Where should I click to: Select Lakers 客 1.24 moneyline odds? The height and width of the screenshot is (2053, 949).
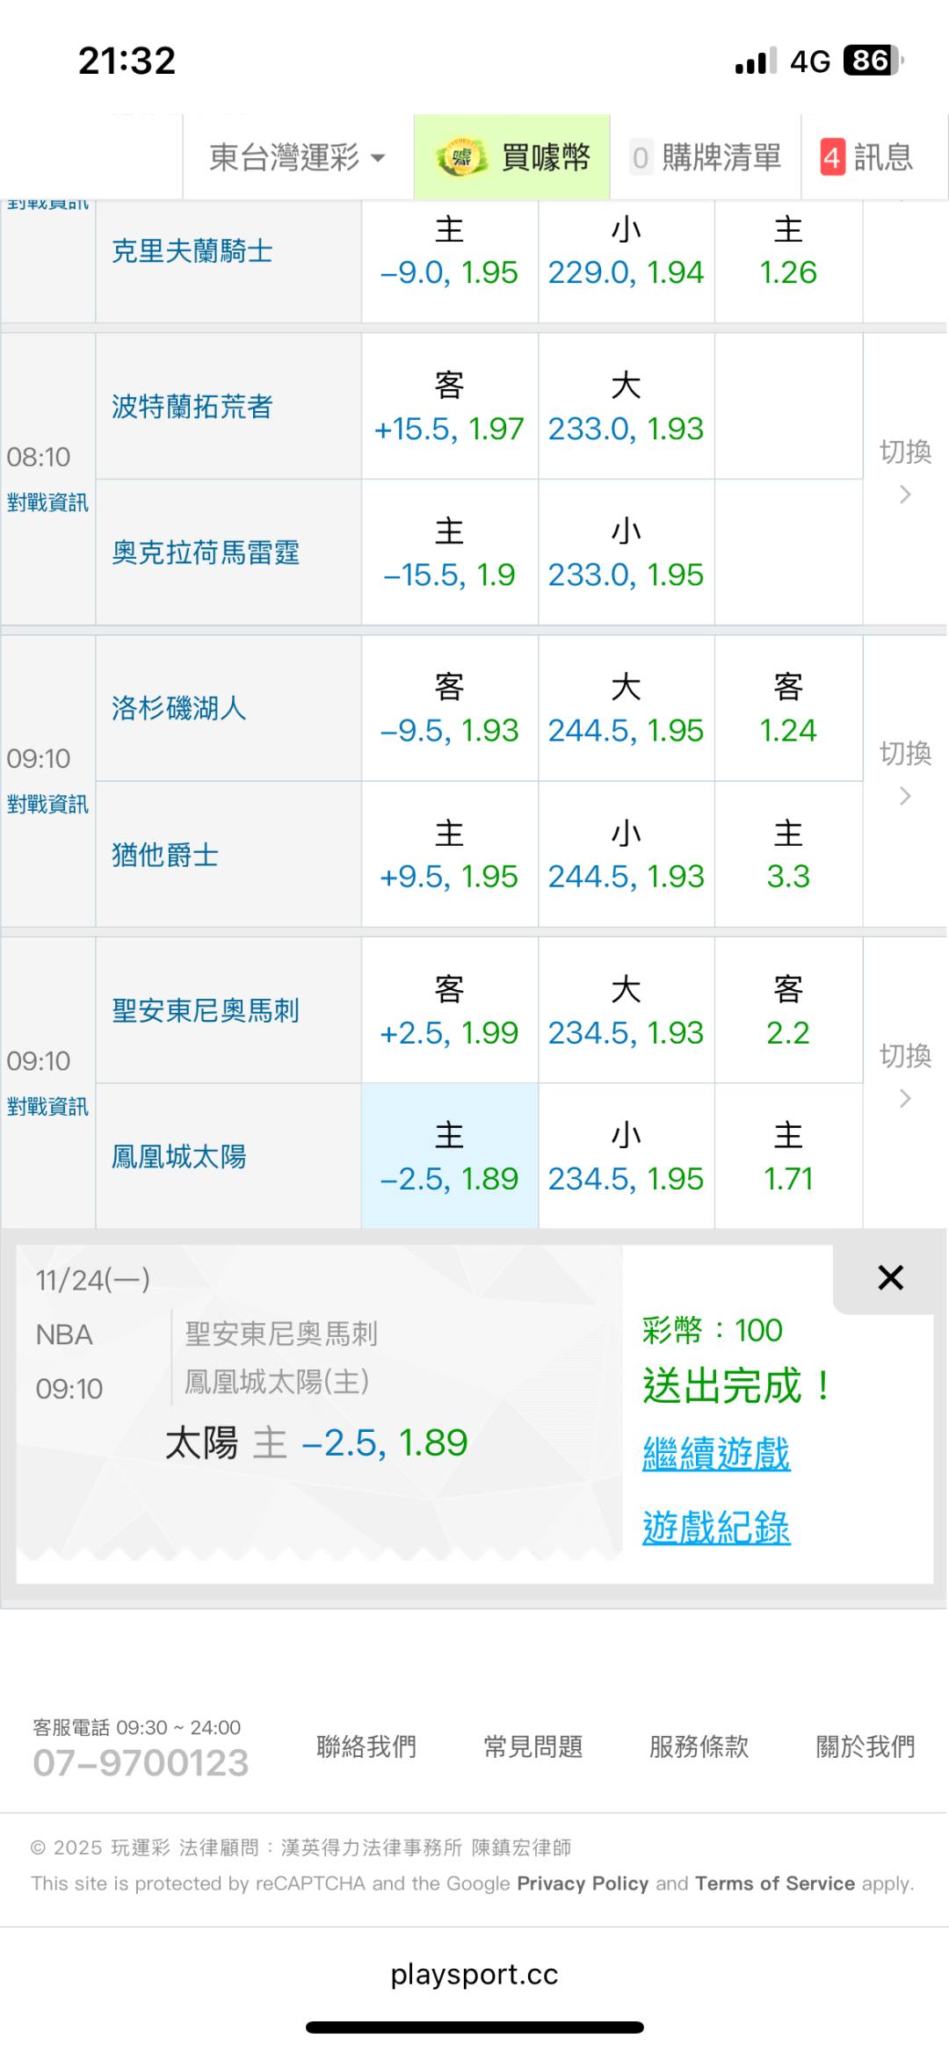tap(788, 708)
